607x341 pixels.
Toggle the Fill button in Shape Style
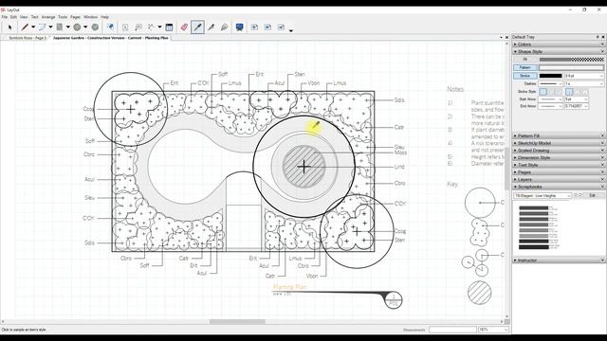pyautogui.click(x=524, y=60)
